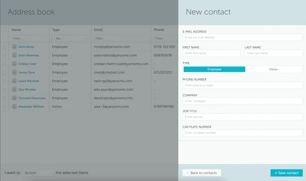Click Yarooms Developer avatar icon
Viewport: 306px width, 181px height.
point(14,98)
